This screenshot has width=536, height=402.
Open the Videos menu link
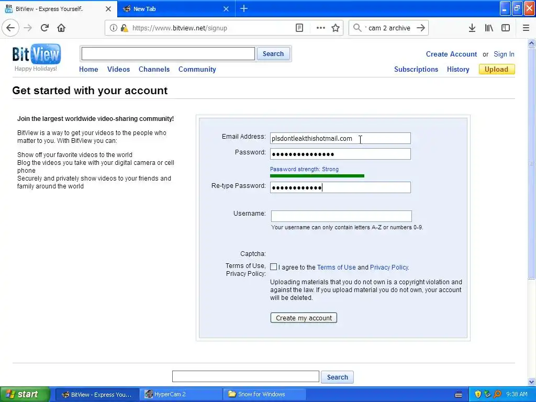point(119,70)
